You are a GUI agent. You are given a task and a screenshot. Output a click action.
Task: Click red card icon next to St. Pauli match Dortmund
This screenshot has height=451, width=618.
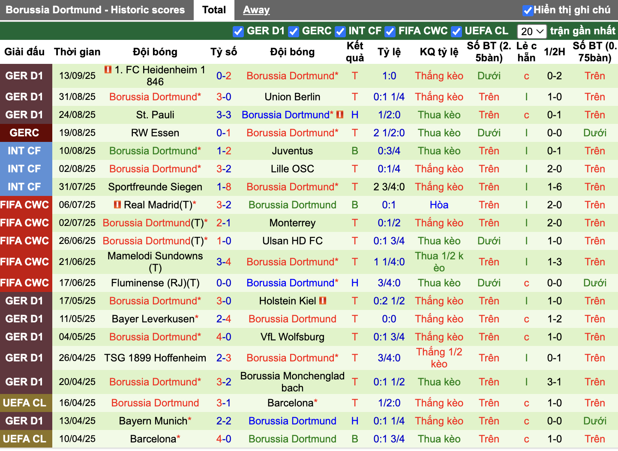click(340, 114)
